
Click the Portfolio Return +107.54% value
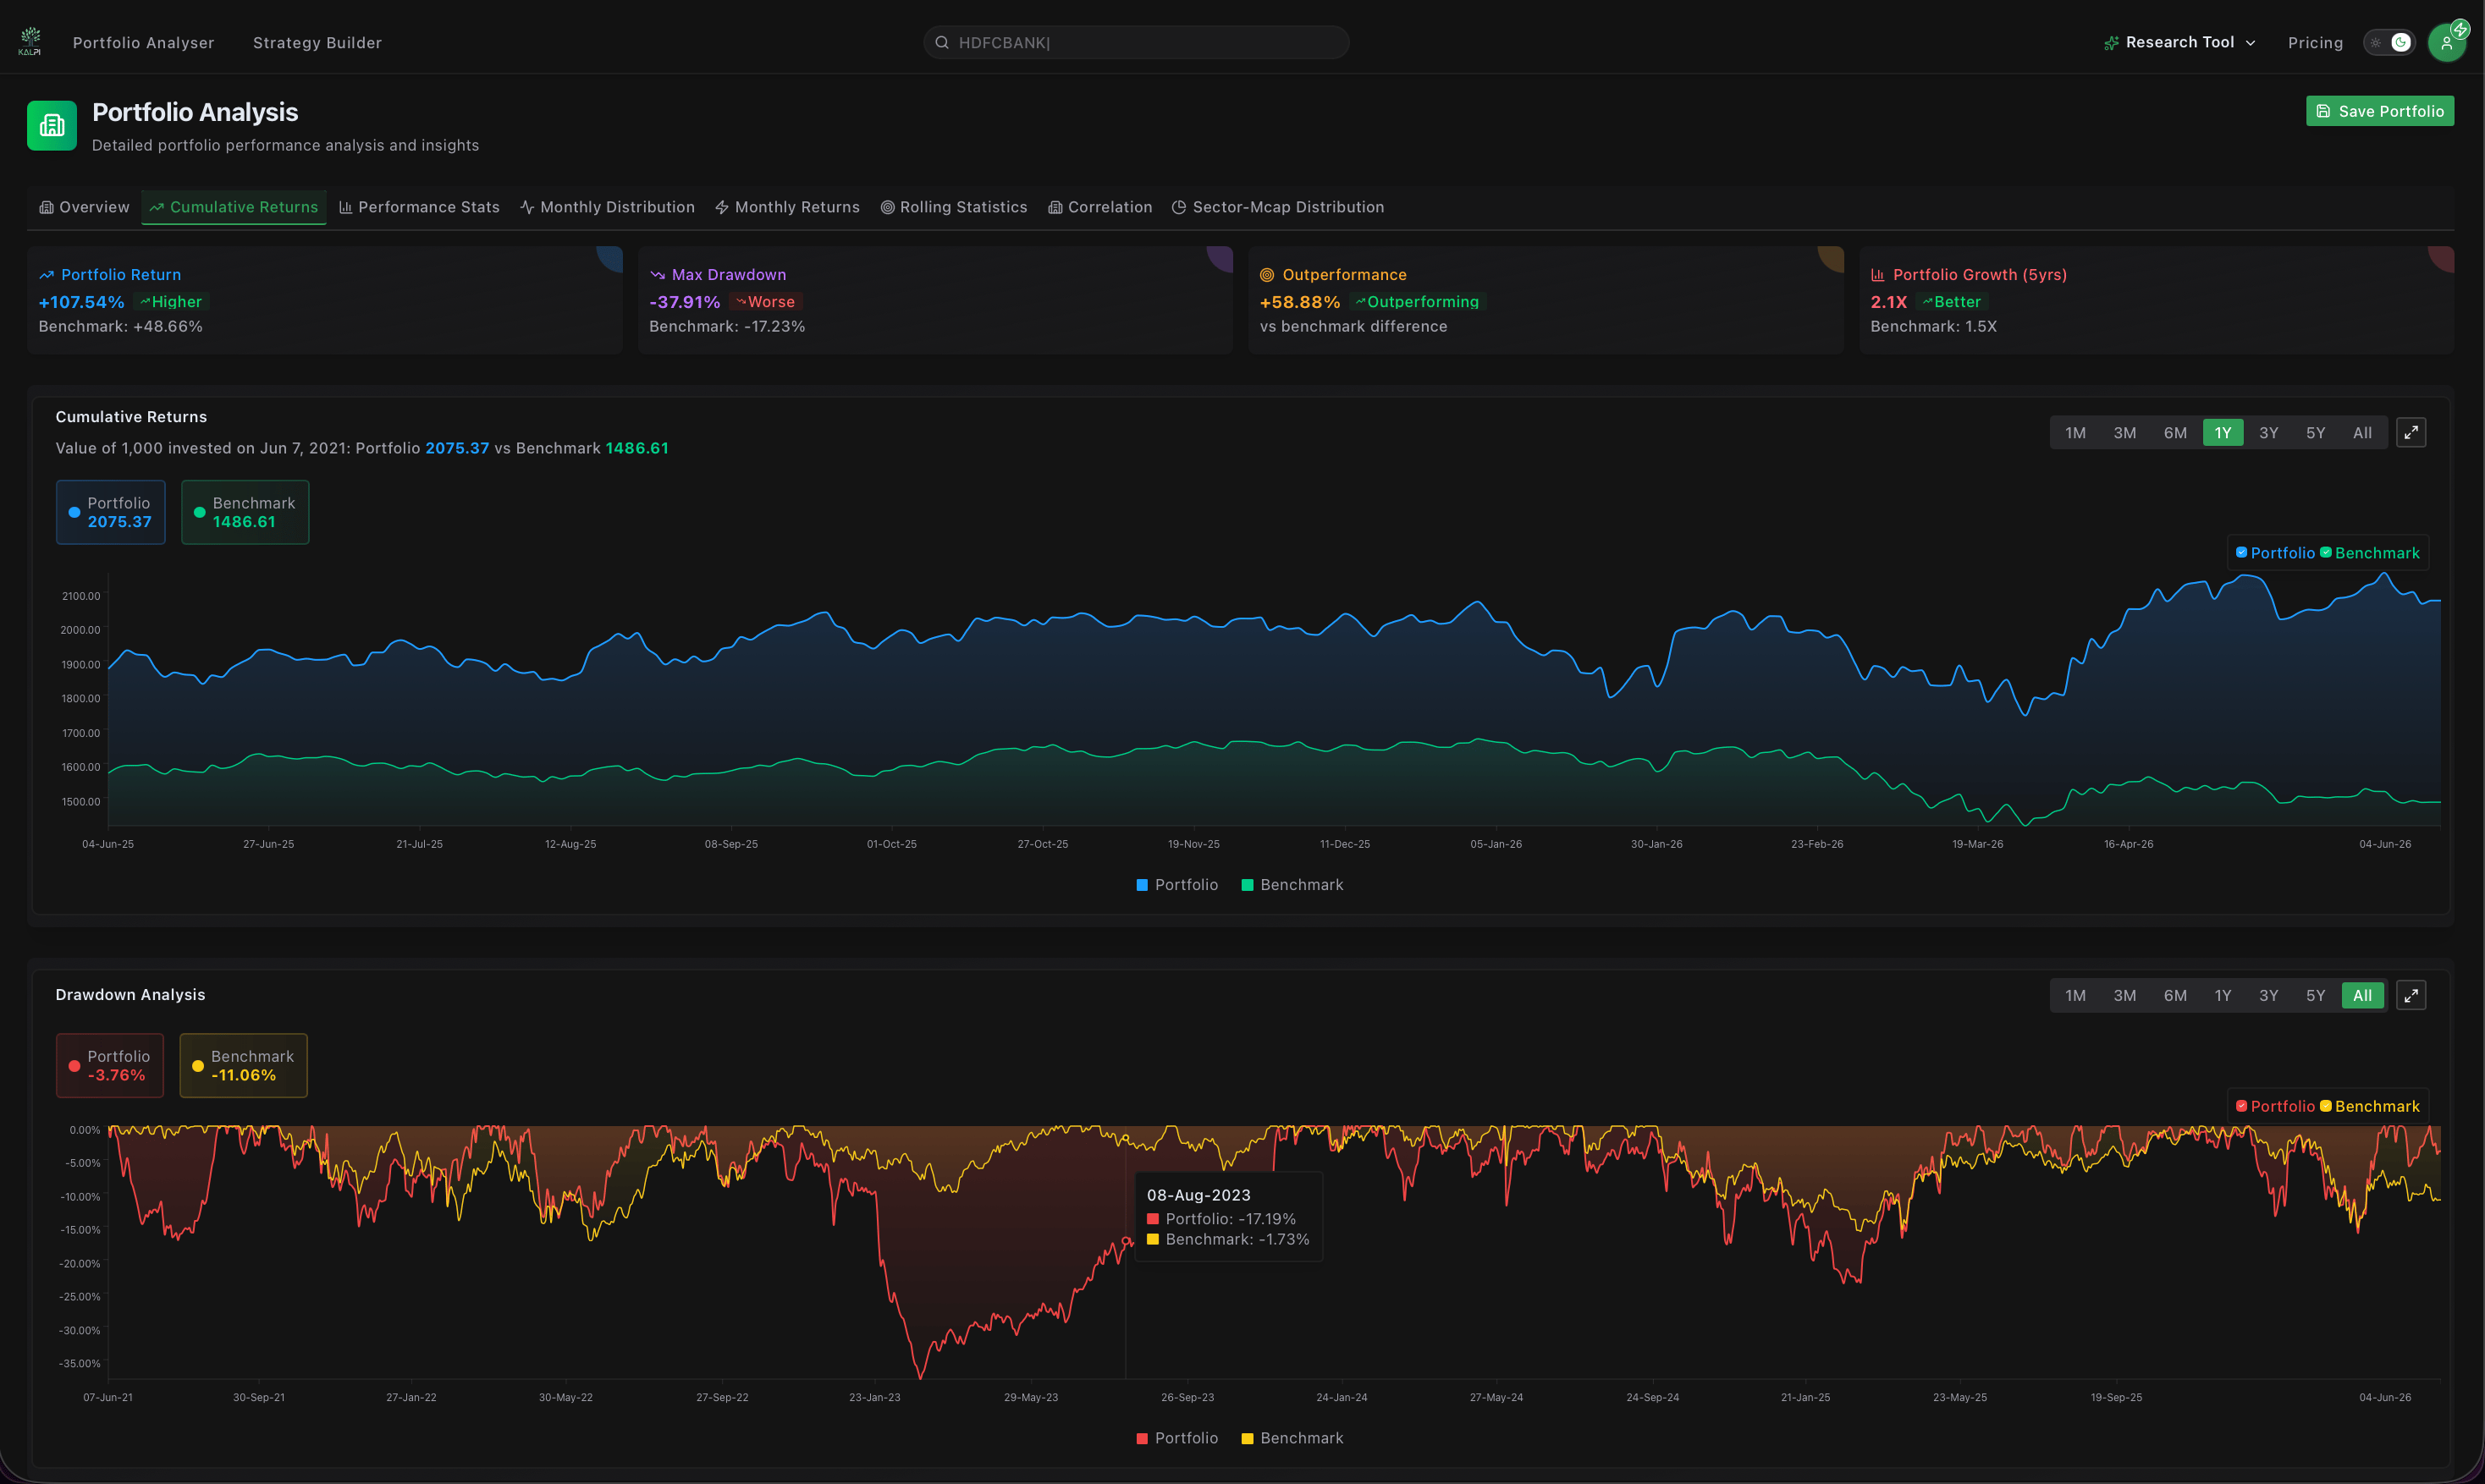[81, 301]
